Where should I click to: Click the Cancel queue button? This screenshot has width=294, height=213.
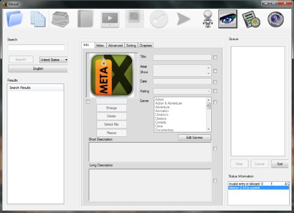pyautogui.click(x=260, y=164)
